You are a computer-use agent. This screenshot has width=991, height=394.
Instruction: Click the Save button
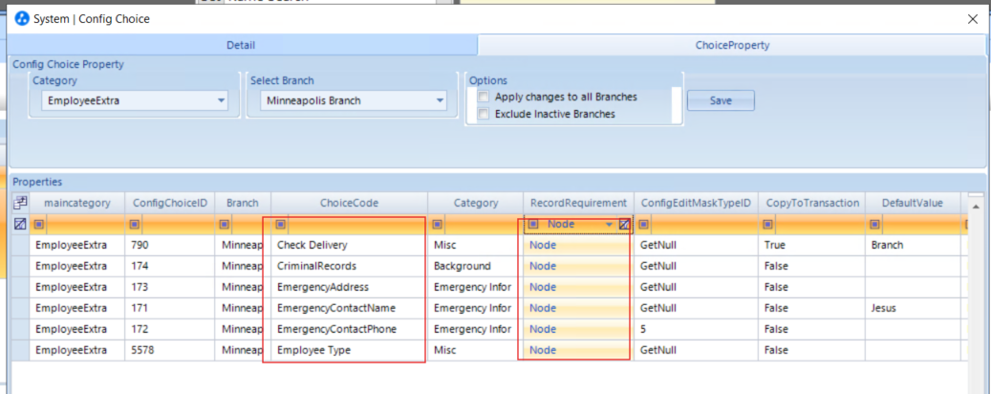[721, 100]
